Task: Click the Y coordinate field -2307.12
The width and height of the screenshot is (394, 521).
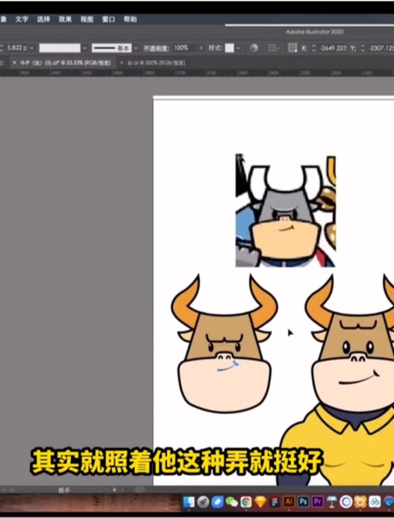Action: click(x=381, y=49)
